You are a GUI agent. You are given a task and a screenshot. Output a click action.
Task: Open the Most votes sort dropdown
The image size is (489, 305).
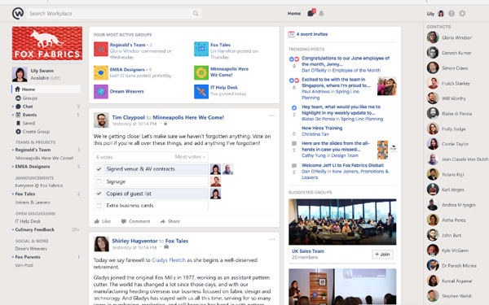tap(190, 157)
